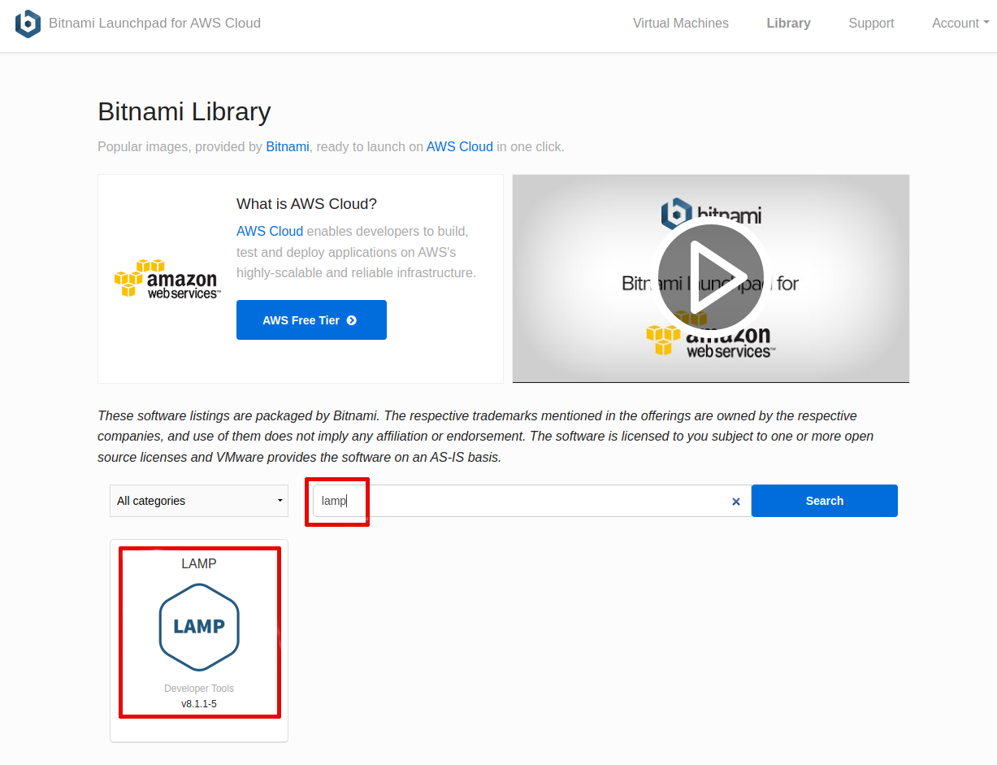Click the Bitnami Library heading

184,111
